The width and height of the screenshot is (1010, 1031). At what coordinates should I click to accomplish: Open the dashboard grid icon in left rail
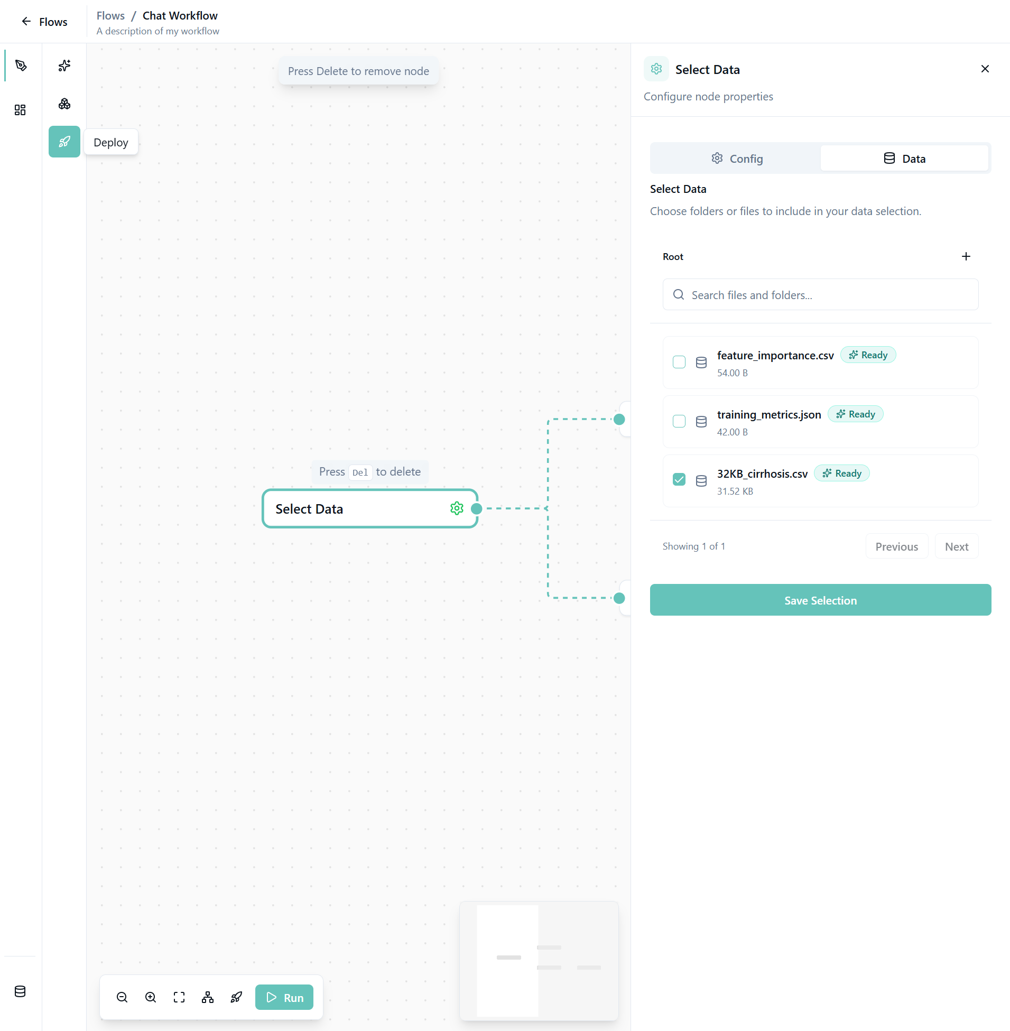[20, 110]
